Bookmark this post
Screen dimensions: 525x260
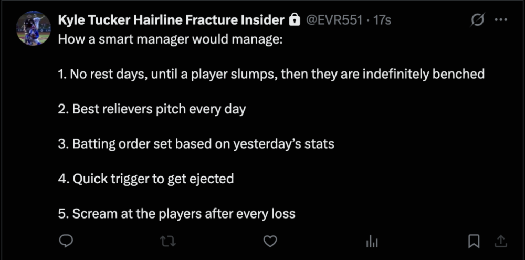coord(474,241)
